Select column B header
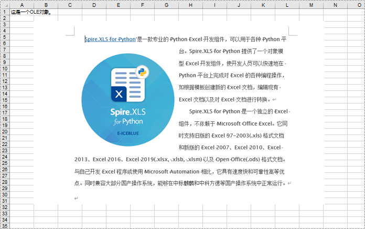The image size is (365, 229). [x=46, y=5]
